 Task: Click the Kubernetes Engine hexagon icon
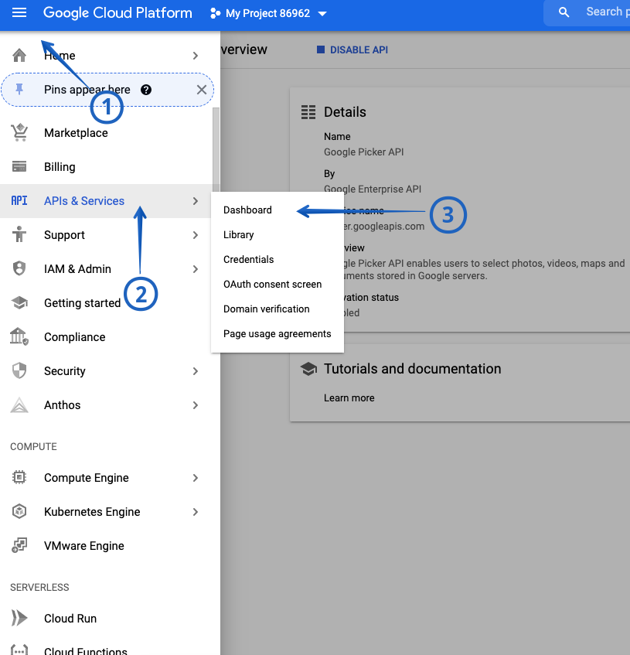tap(19, 511)
